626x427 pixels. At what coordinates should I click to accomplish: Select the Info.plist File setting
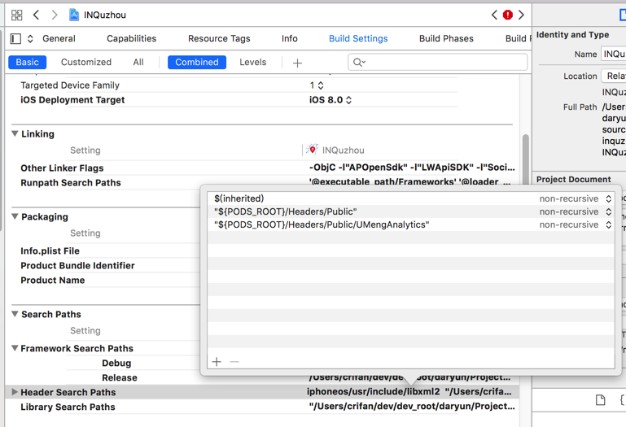point(50,251)
